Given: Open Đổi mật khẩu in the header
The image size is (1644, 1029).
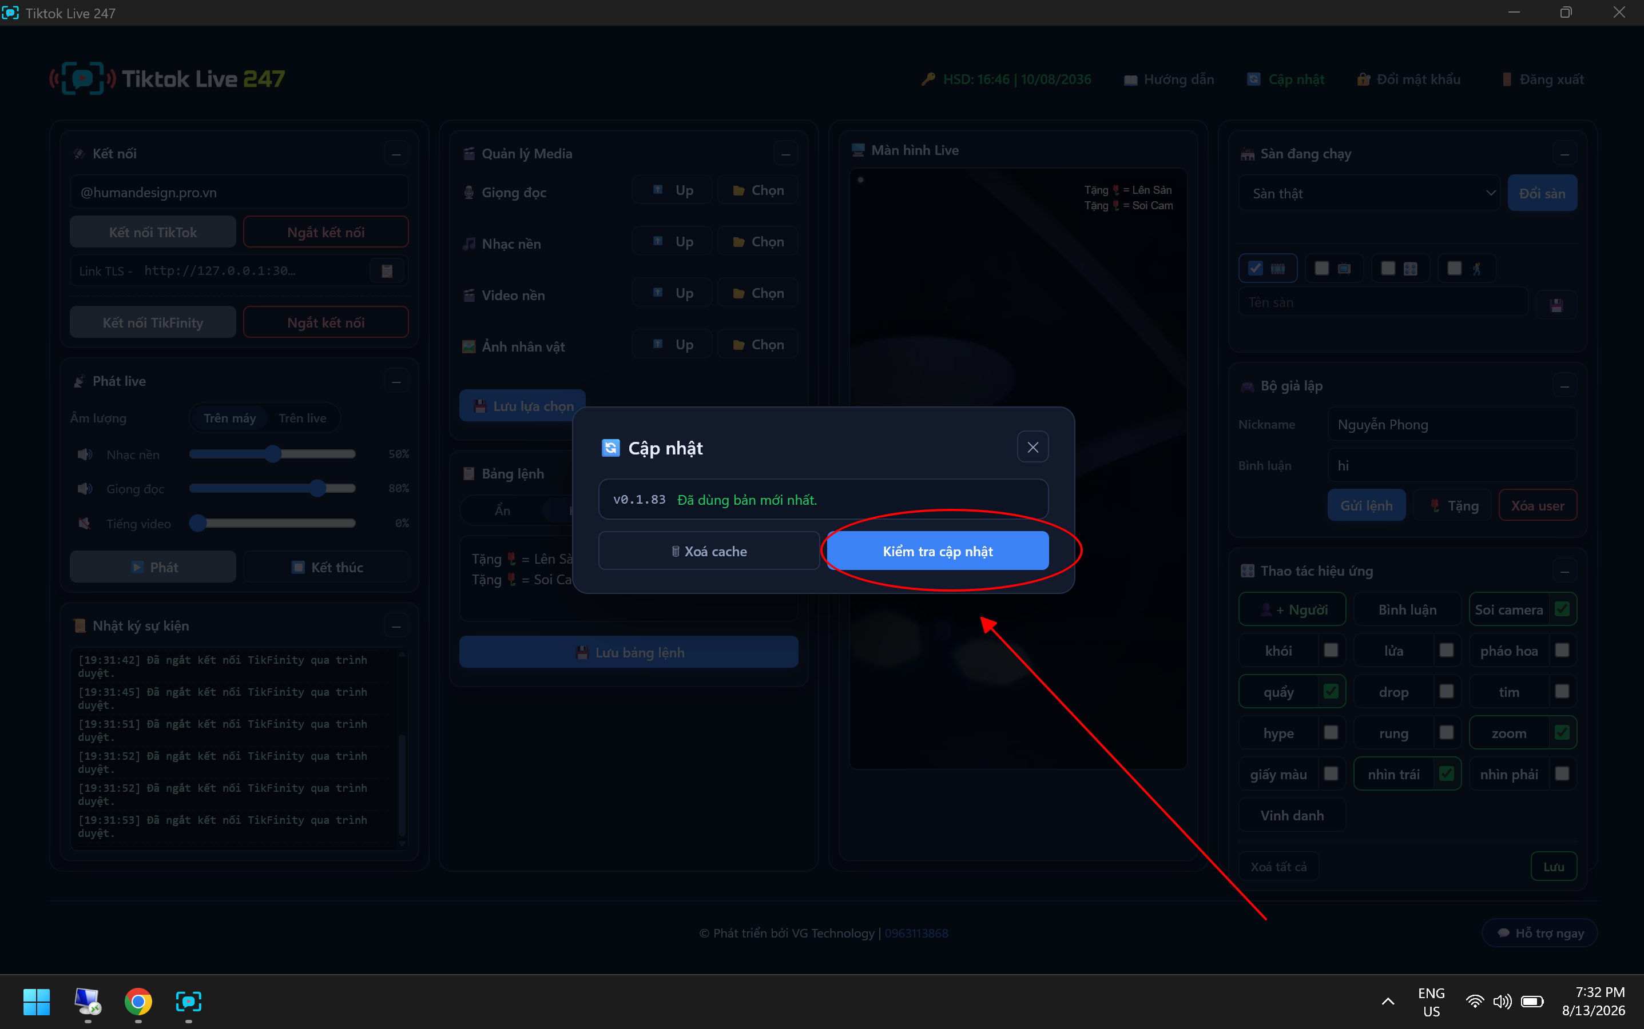Looking at the screenshot, I should (1408, 79).
